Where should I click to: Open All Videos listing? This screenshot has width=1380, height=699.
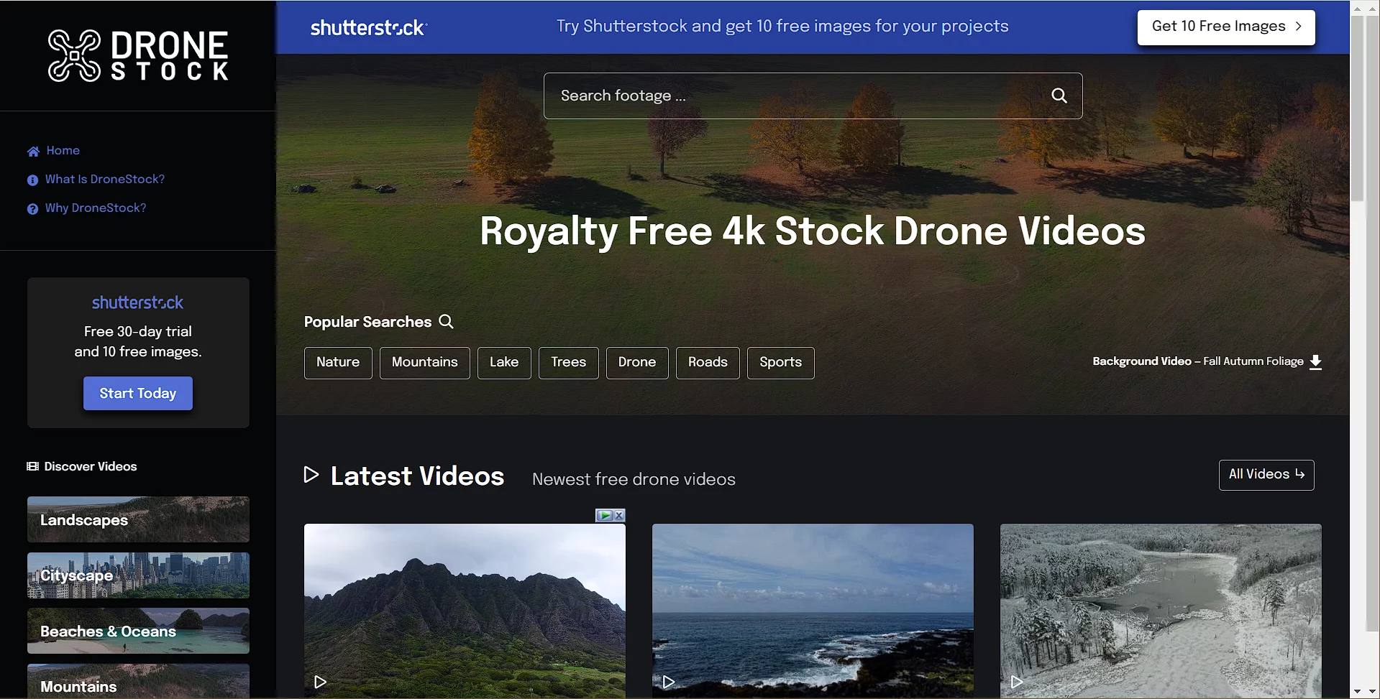pyautogui.click(x=1266, y=475)
